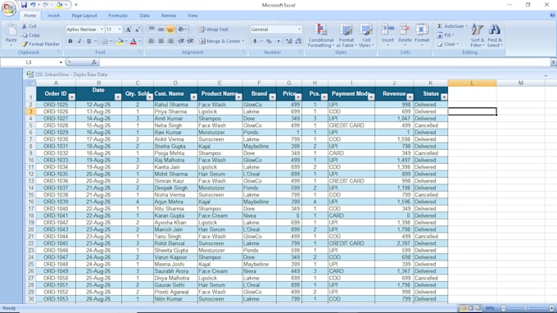Screen dimensions: 557x313
Task: Apply the fill color bucket
Action: pyautogui.click(x=120, y=41)
